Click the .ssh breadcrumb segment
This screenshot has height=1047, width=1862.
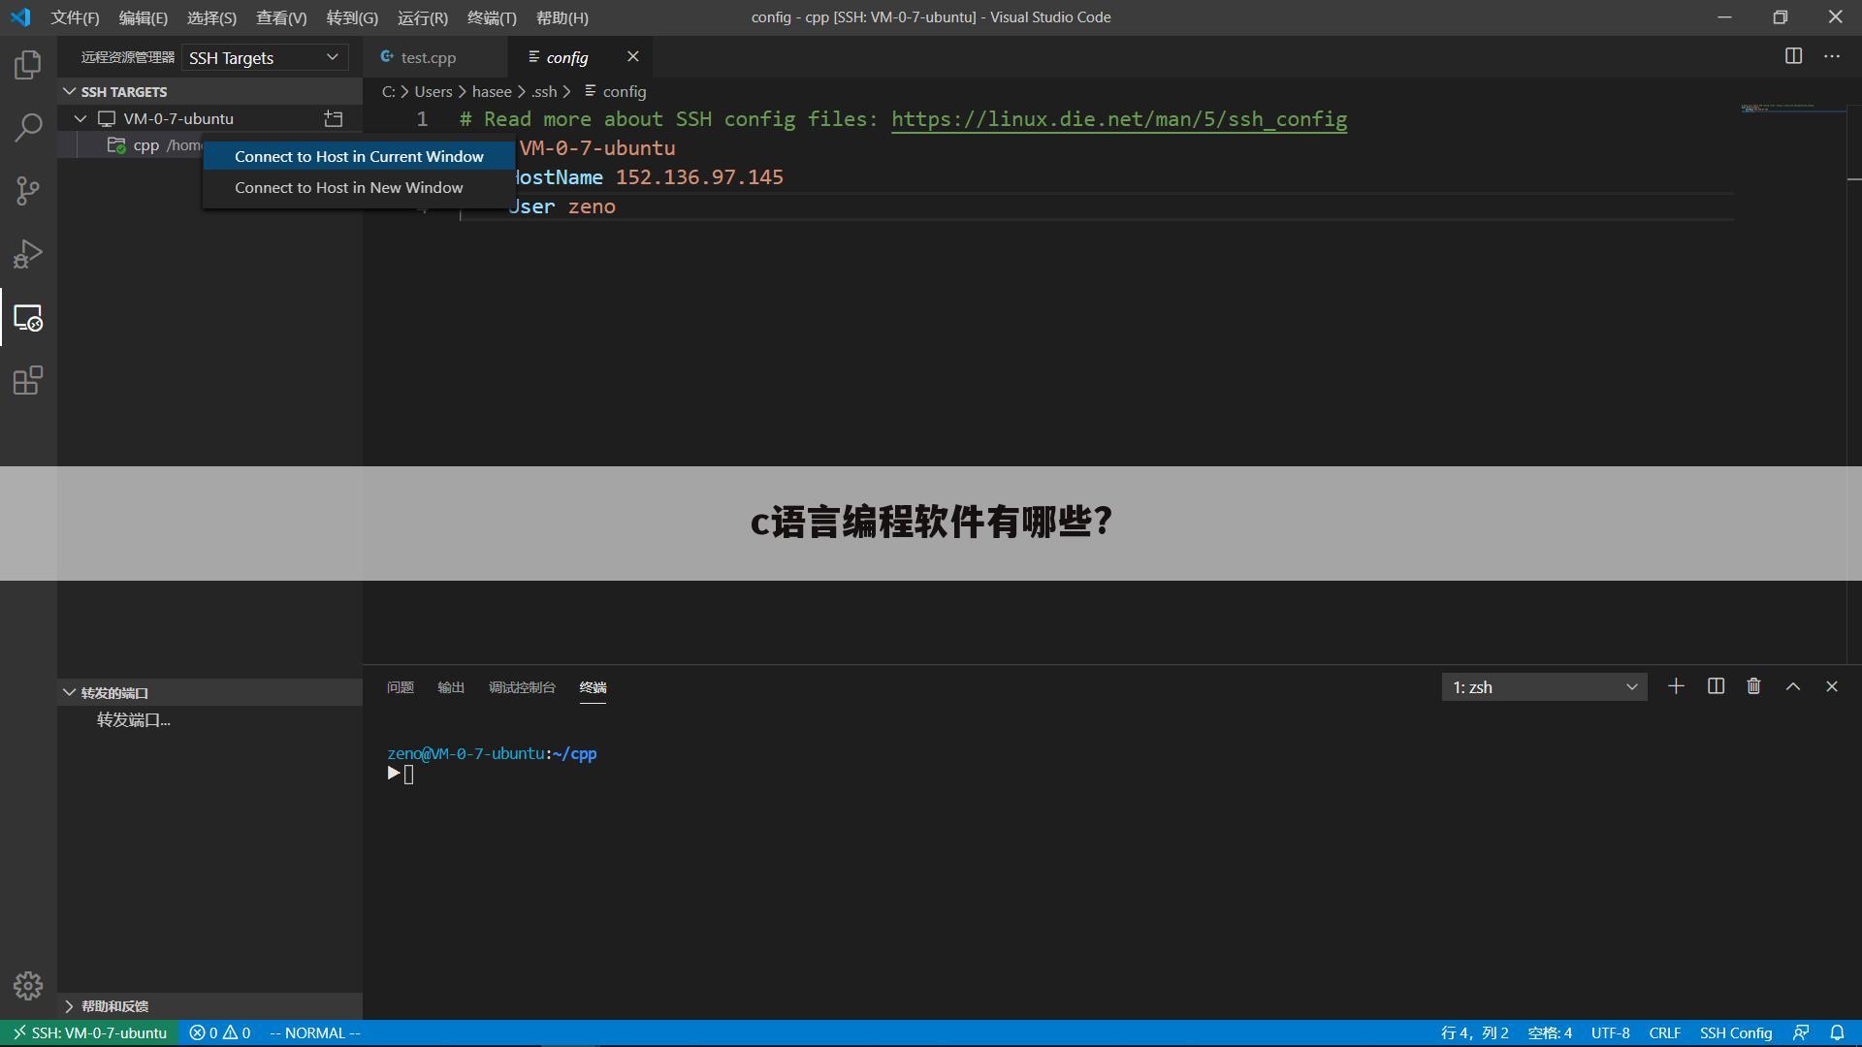pos(544,91)
